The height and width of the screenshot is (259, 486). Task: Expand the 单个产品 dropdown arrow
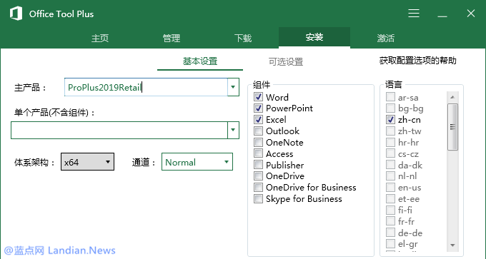coord(233,130)
